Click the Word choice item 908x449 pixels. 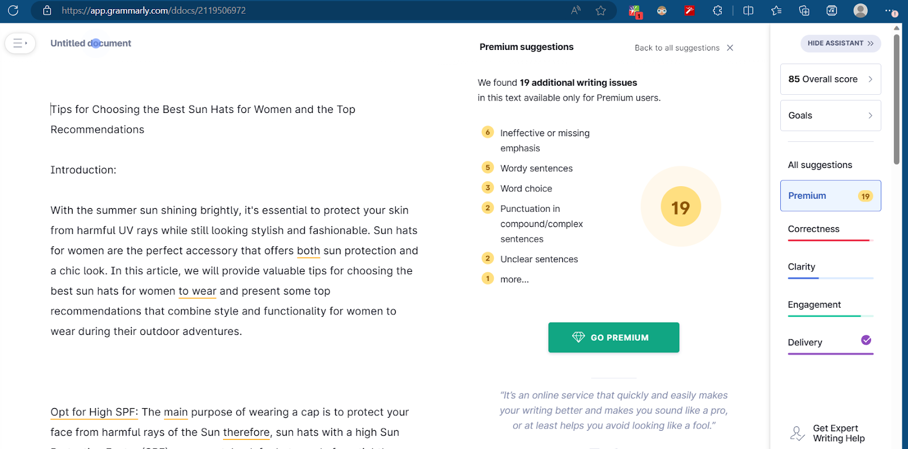tap(526, 188)
